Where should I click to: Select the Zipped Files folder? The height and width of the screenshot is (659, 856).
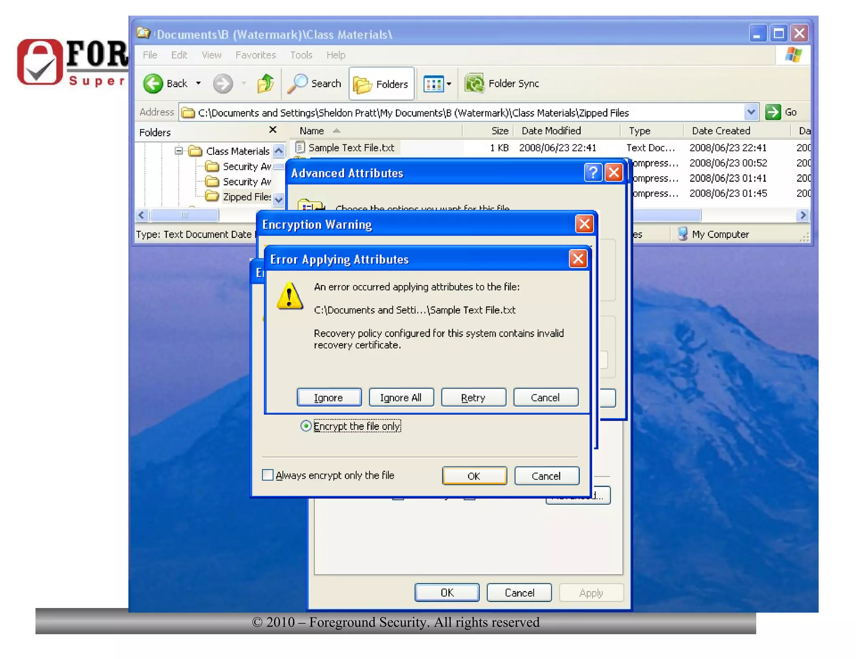pyautogui.click(x=246, y=197)
